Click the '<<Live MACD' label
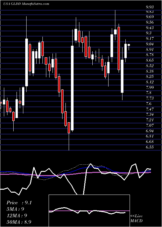Image resolution: width=162 pixels, height=227 pixels. coord(136,218)
